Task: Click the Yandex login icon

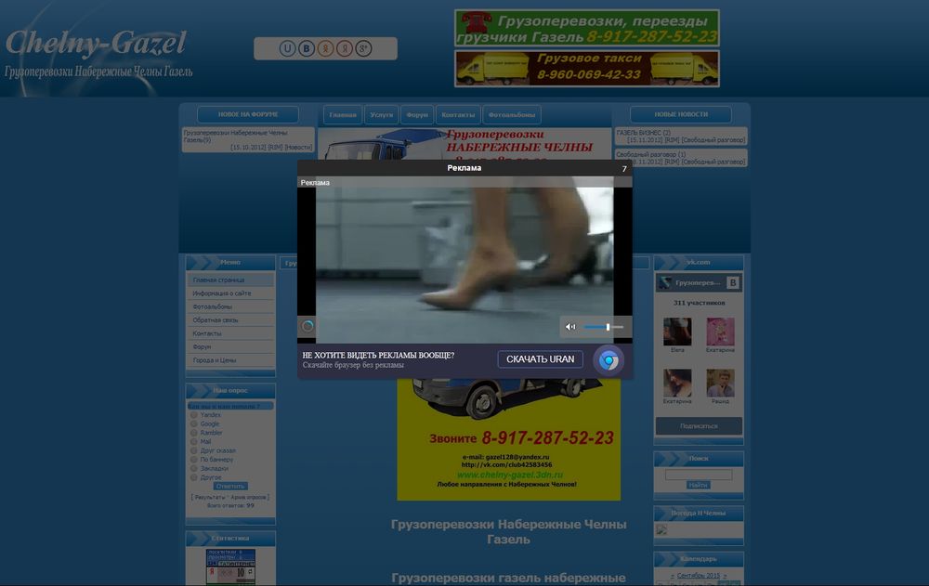Action: tap(345, 48)
